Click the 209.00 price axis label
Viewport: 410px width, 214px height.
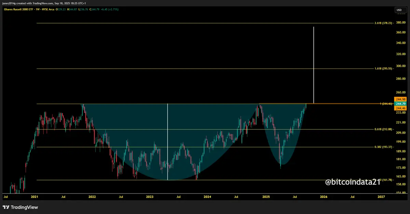tap(401, 133)
